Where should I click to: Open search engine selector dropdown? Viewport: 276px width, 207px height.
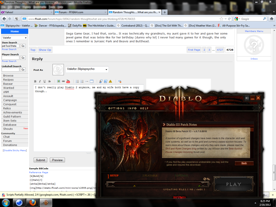point(237,19)
